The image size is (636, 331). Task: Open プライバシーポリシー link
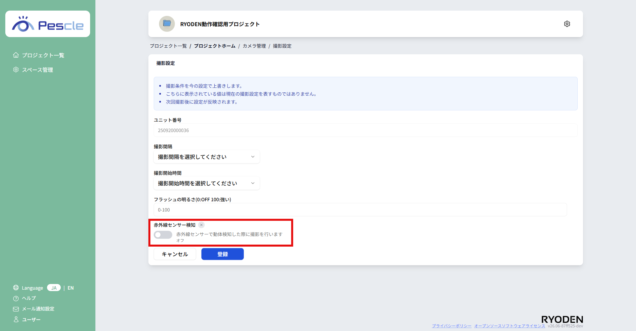pyautogui.click(x=452, y=326)
